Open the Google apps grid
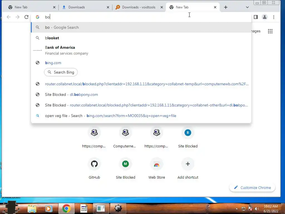This screenshot has height=214, width=285. click(270, 31)
